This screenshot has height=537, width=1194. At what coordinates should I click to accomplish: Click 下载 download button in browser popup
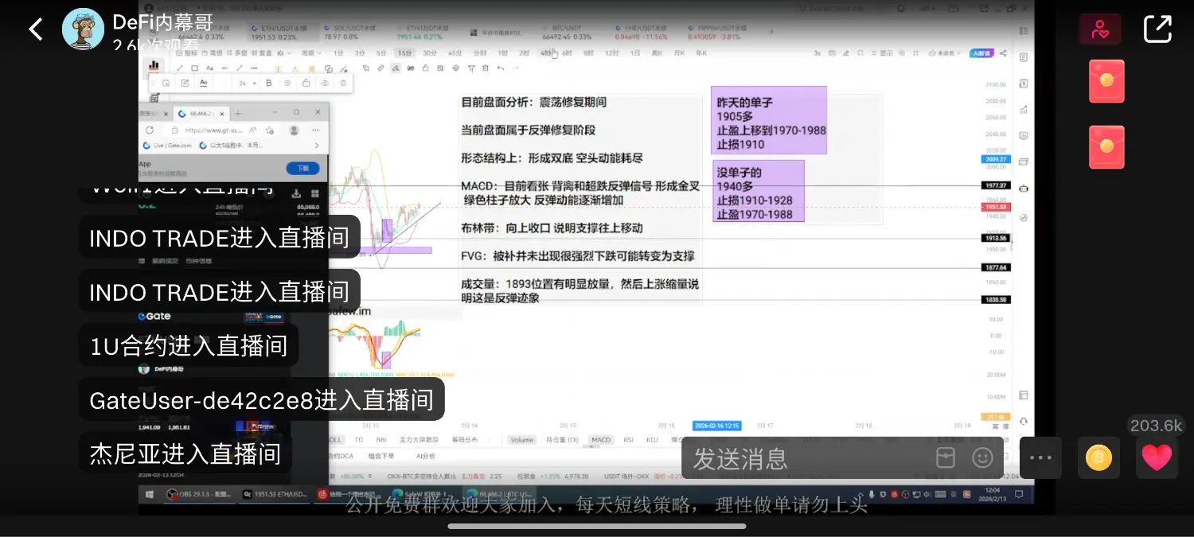point(302,169)
